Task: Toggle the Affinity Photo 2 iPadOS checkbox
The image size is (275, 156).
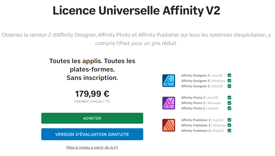Action: 229,108
